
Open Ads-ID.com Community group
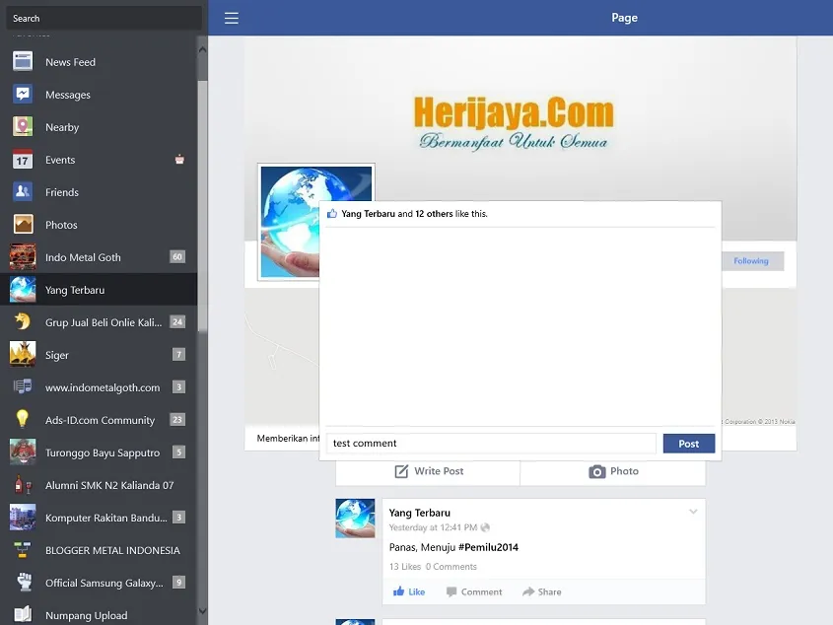(x=100, y=420)
